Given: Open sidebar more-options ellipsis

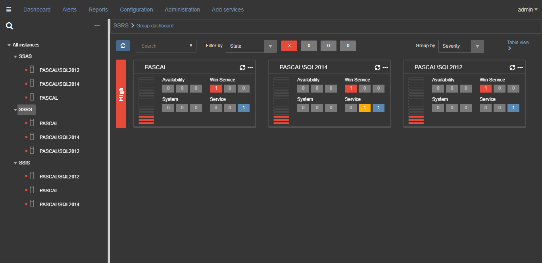Looking at the screenshot, I should tap(97, 26).
